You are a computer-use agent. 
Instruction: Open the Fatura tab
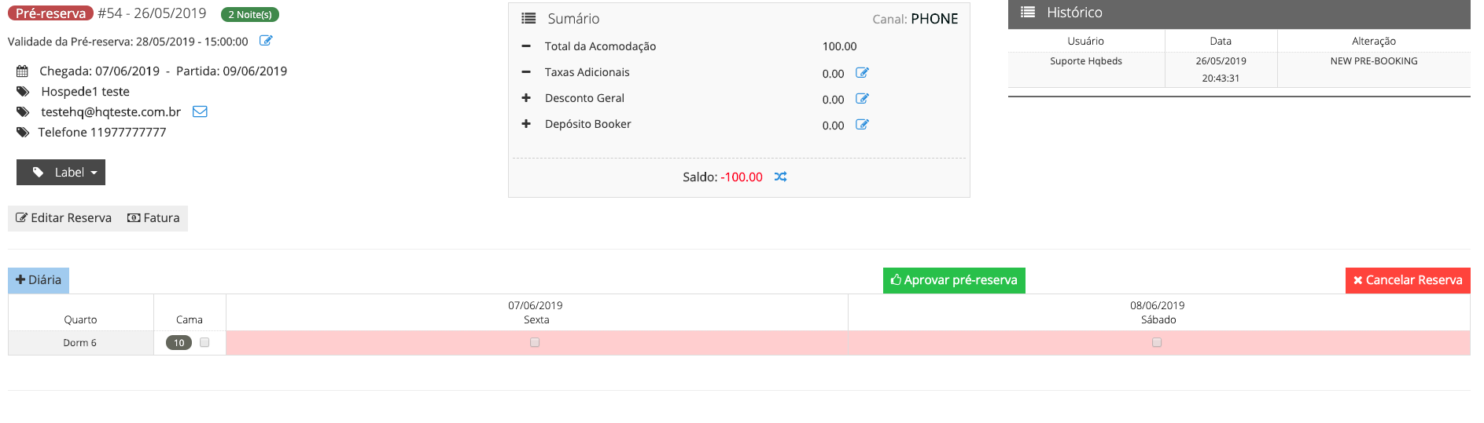point(153,218)
